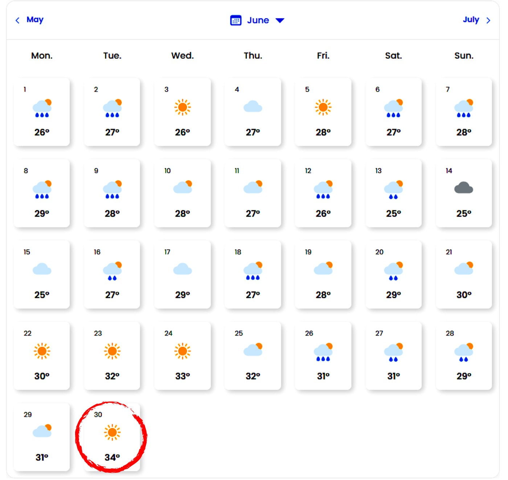Click the left chevron before May
The height and width of the screenshot is (480, 508).
coord(17,20)
